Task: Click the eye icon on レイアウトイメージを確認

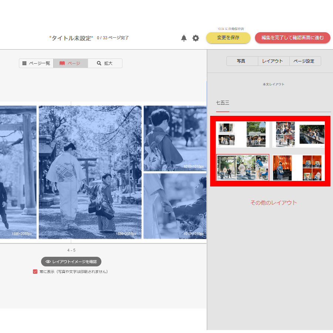Action: click(x=48, y=262)
